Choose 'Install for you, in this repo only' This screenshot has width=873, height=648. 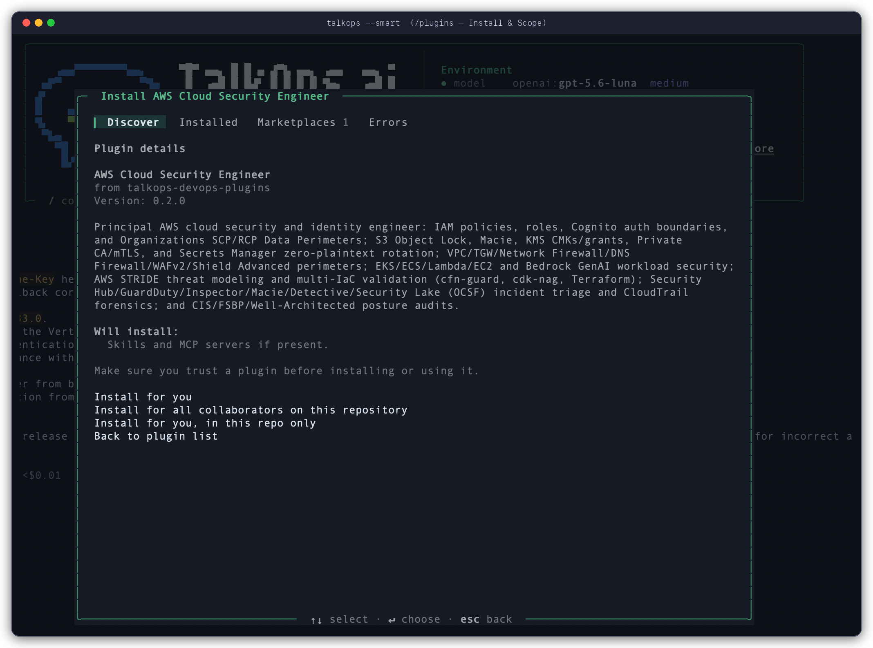(205, 423)
